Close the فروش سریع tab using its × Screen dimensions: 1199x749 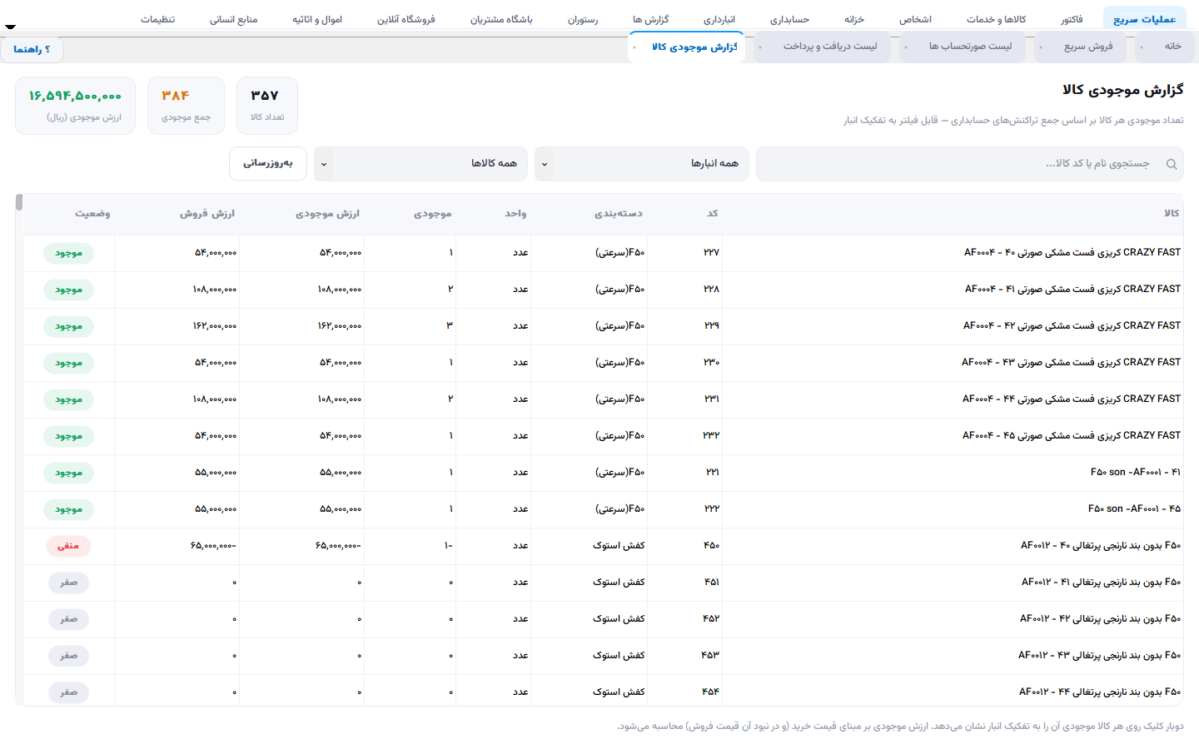click(1041, 47)
